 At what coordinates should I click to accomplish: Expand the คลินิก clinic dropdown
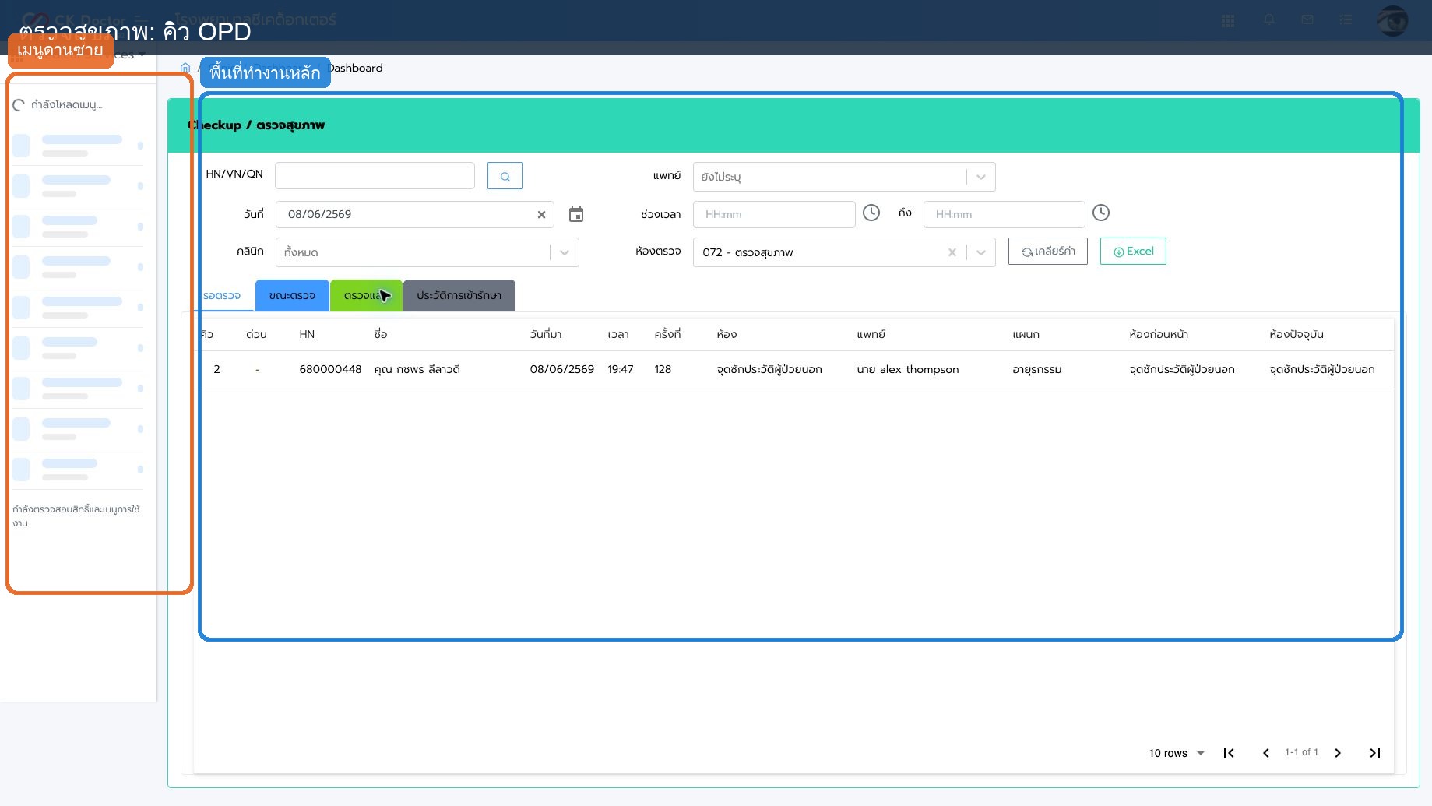[x=565, y=252]
